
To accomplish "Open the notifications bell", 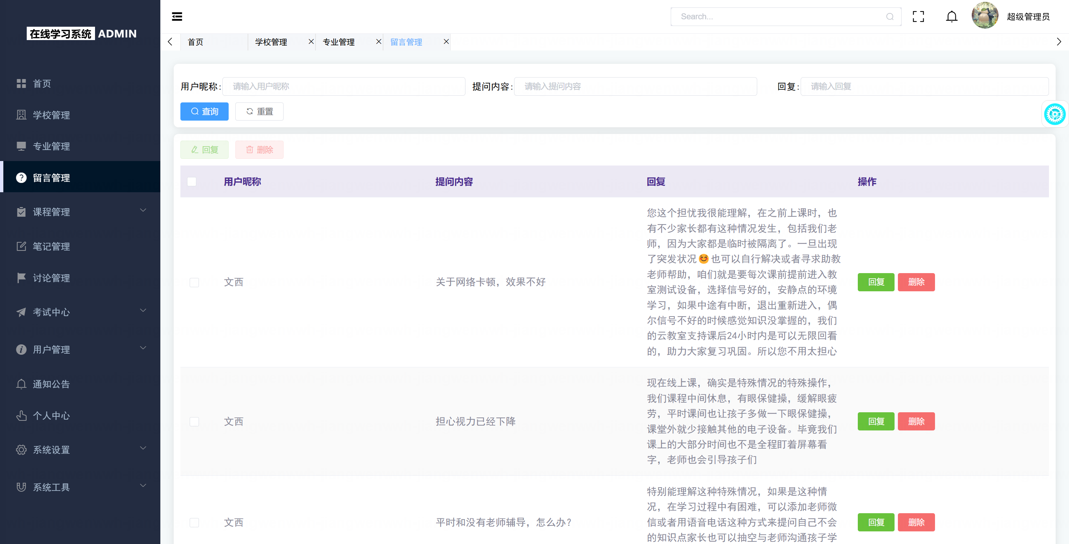I will point(952,17).
